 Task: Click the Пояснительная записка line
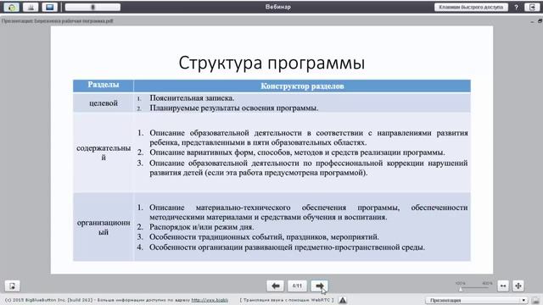[192, 98]
